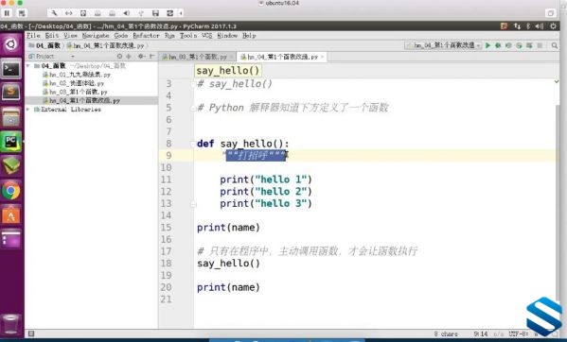Click the VM sound speaker icon
The width and height of the screenshot is (567, 342).
[x=126, y=13]
